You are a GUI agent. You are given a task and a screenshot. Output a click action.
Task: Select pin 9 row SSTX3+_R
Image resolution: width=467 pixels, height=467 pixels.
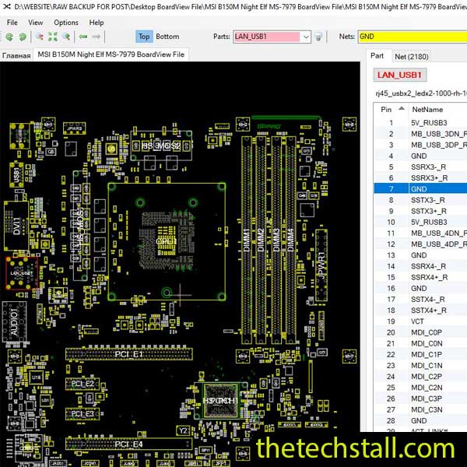coord(420,211)
